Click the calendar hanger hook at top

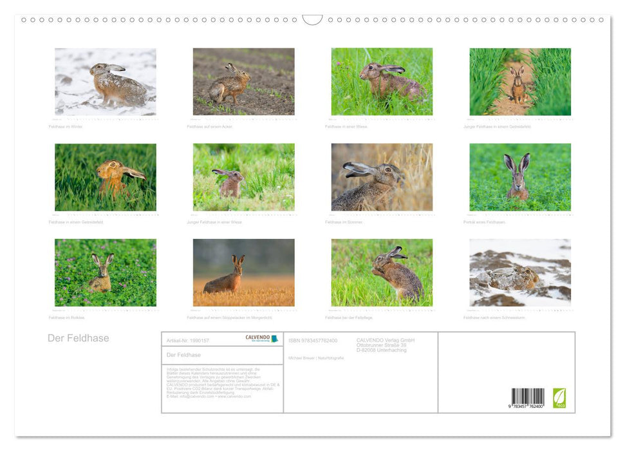(x=312, y=20)
